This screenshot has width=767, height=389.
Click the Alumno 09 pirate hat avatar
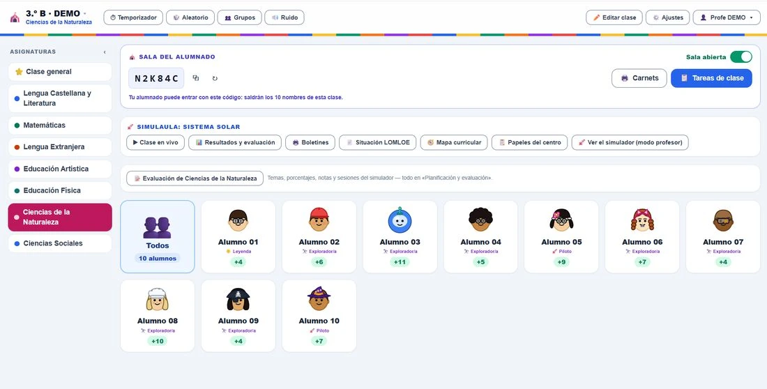[238, 299]
